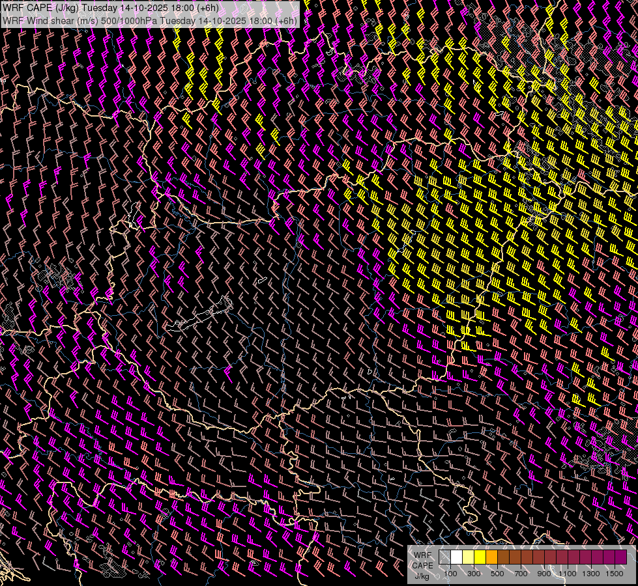Select the hatched gray first legend swatch
The width and height of the screenshot is (638, 586).
click(x=445, y=557)
